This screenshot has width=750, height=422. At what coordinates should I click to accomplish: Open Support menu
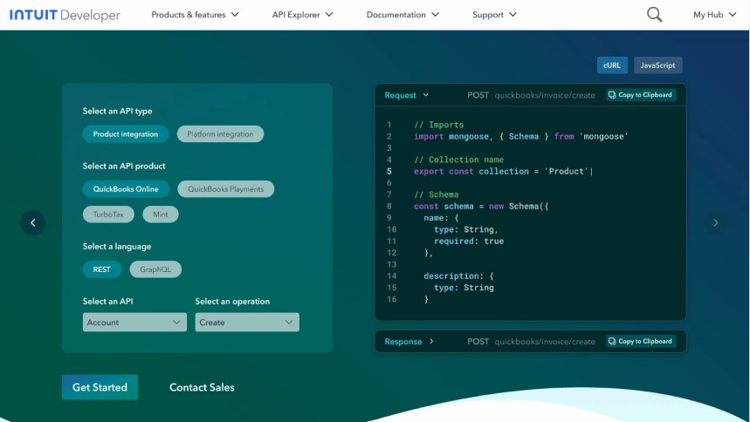(x=494, y=15)
